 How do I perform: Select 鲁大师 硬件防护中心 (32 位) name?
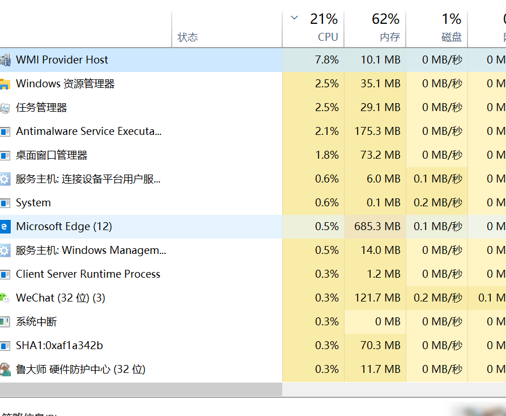80,369
